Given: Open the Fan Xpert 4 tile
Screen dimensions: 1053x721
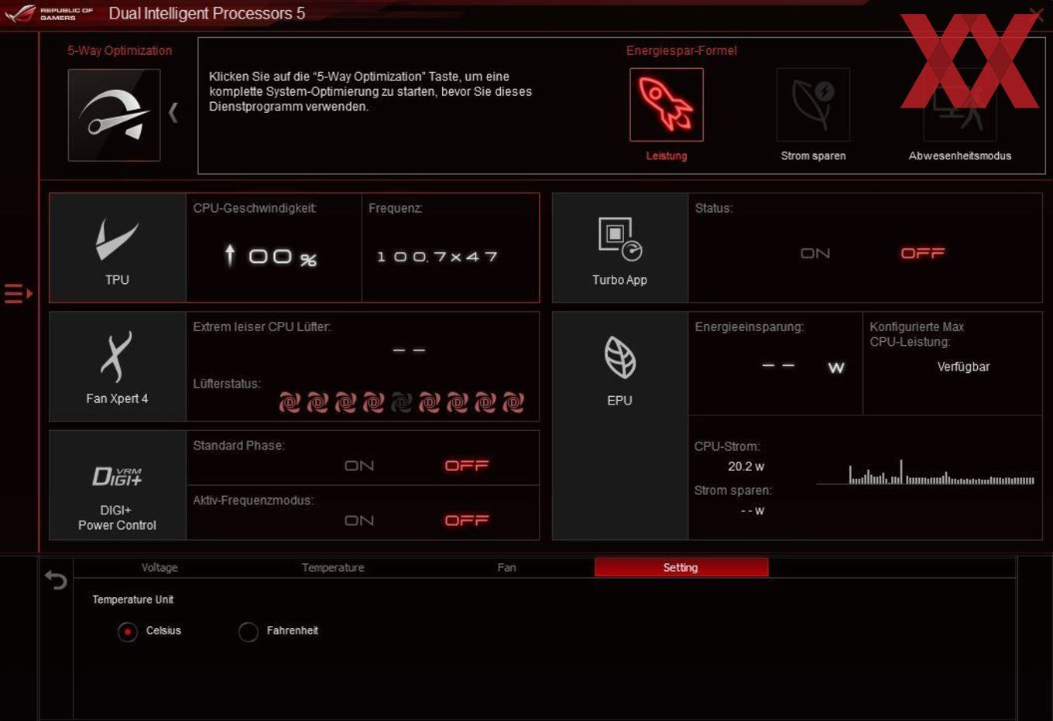Looking at the screenshot, I should (118, 367).
